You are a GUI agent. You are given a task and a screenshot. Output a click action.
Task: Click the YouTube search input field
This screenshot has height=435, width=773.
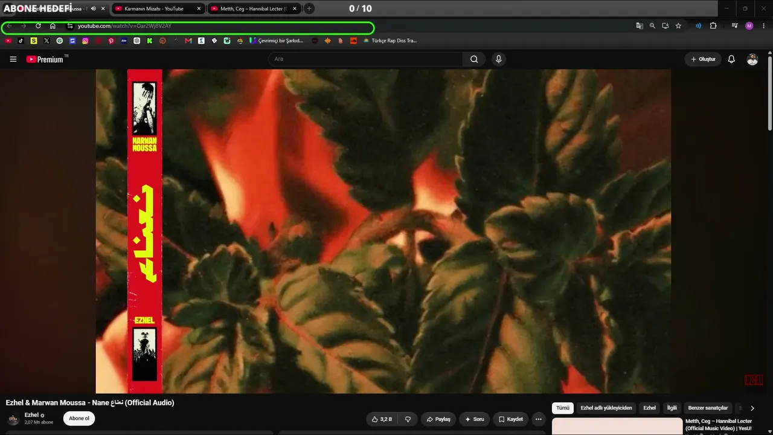pos(366,59)
